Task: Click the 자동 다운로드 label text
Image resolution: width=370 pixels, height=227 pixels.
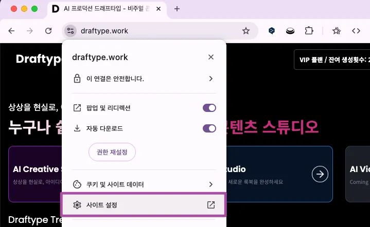Action: tap(104, 128)
